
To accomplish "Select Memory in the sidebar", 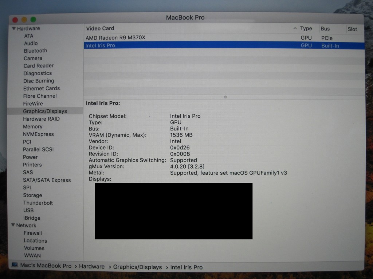I will point(32,126).
